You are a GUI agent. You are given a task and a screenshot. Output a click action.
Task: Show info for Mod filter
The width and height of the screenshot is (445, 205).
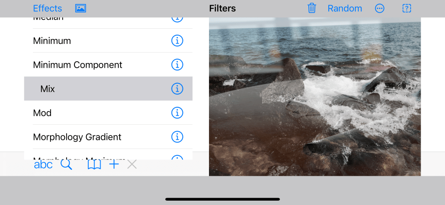[177, 113]
